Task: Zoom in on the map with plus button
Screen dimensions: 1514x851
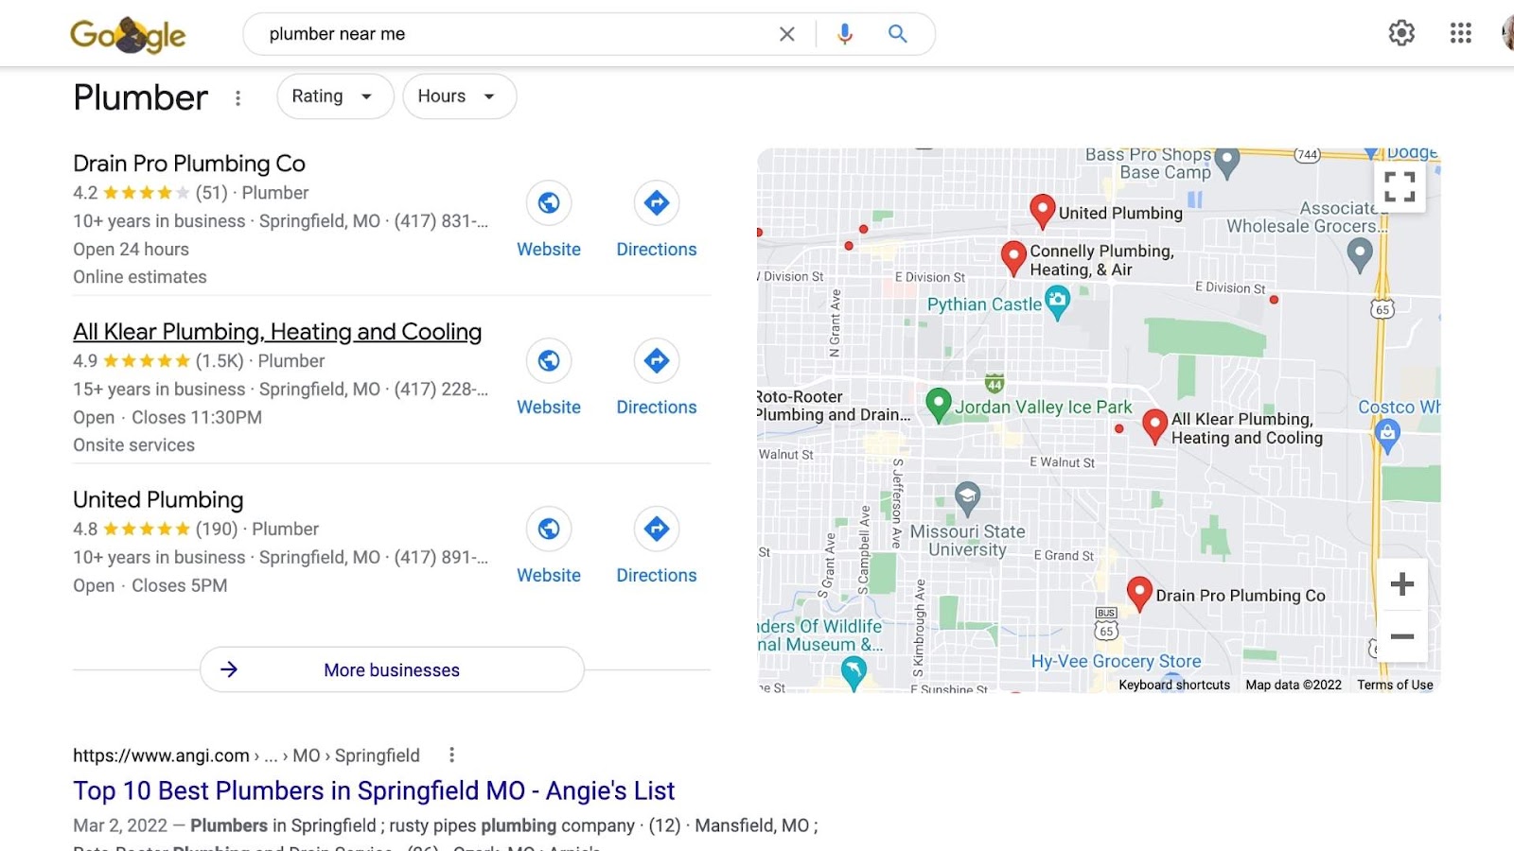Action: [x=1402, y=584]
